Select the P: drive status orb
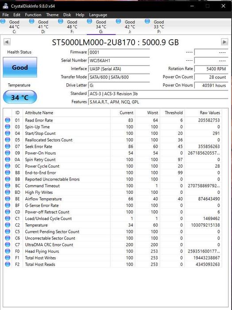Image resolution: width=232 pixels, height=310 pixels. [147, 21]
